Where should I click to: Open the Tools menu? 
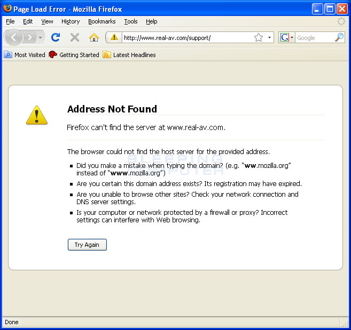click(x=131, y=21)
